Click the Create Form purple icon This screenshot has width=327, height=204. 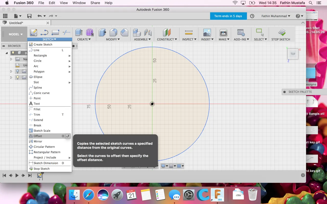[90, 32]
